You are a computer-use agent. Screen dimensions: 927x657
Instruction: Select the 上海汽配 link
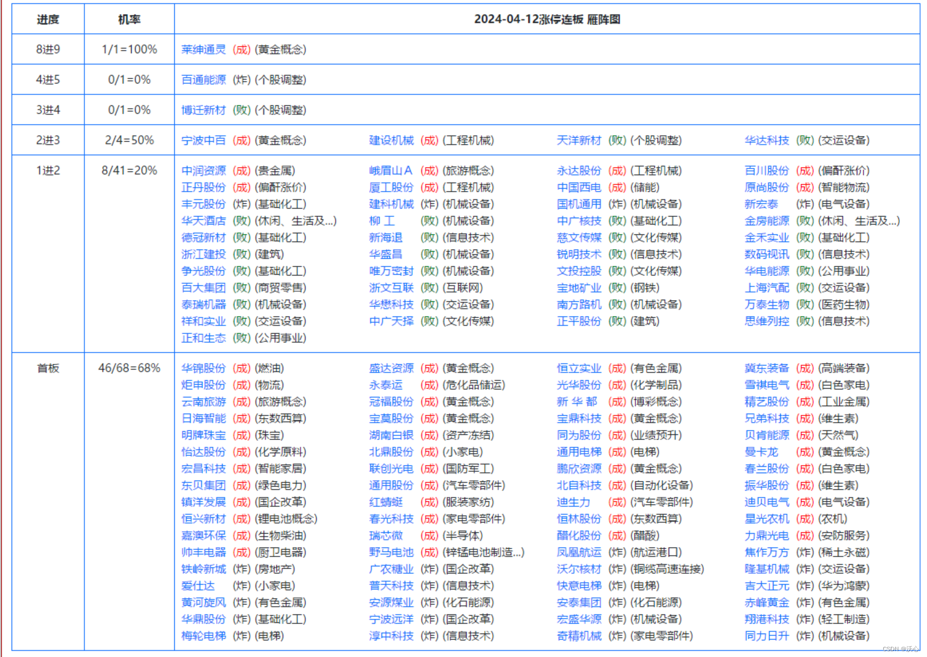766,288
